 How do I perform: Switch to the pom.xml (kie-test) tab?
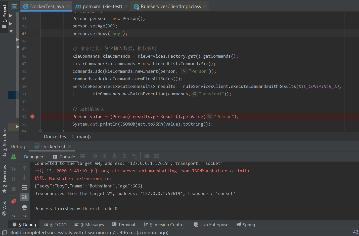101,6
